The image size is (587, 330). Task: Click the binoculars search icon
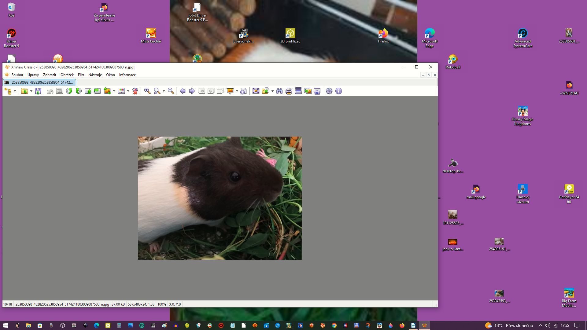(x=279, y=91)
